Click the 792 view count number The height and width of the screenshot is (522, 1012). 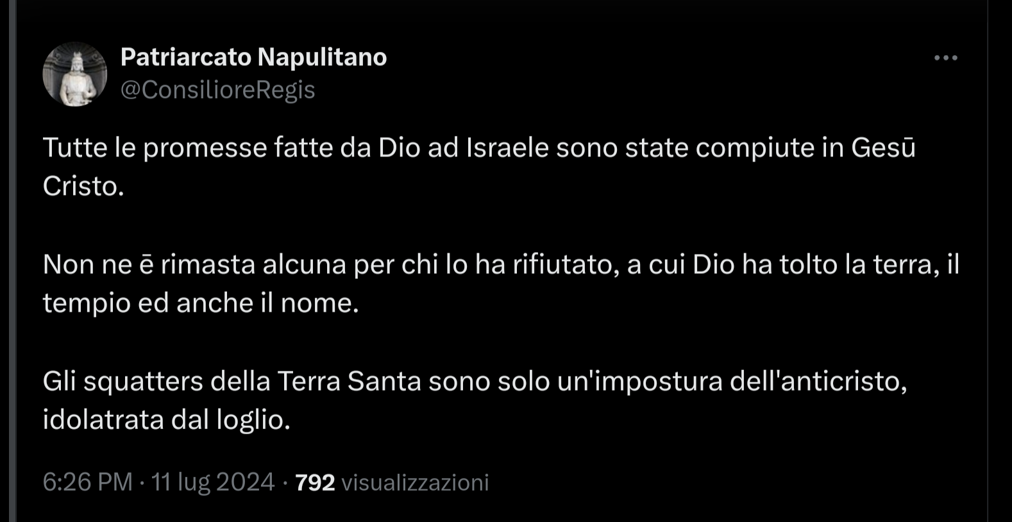(x=315, y=482)
